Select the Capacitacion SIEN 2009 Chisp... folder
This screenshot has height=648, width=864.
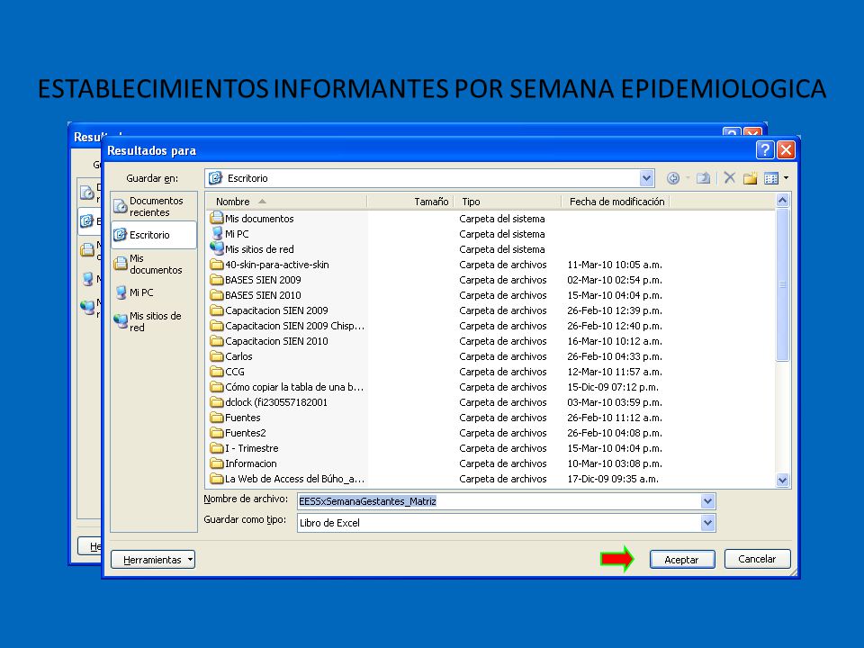[x=288, y=326]
